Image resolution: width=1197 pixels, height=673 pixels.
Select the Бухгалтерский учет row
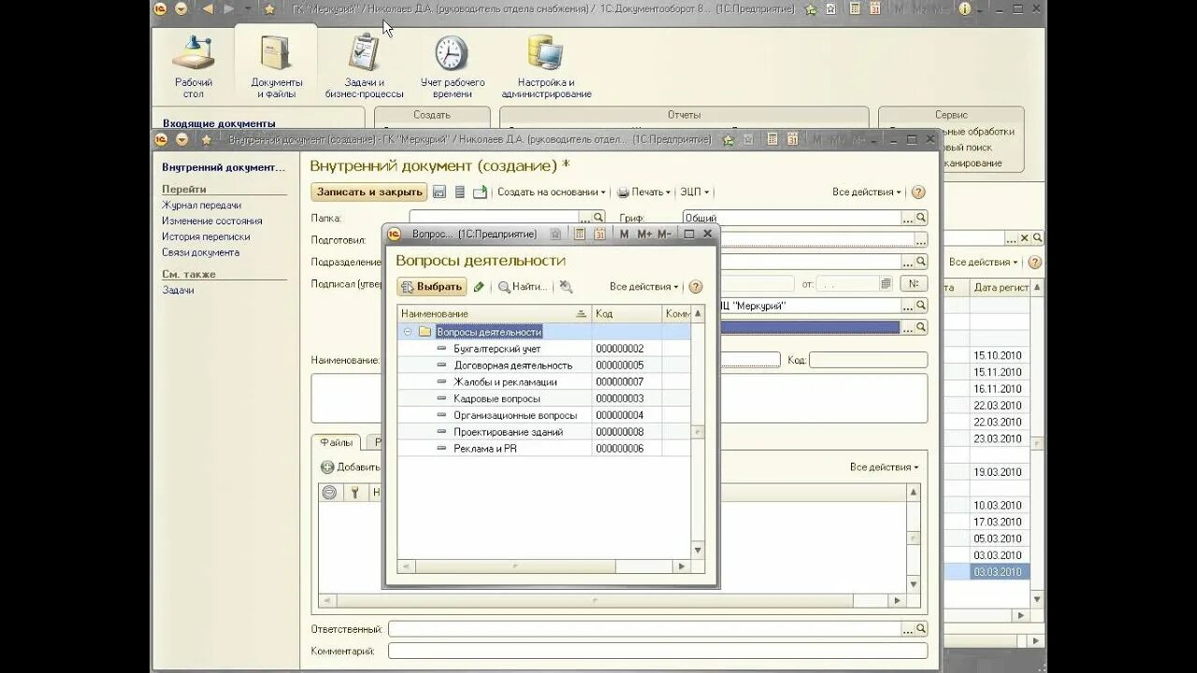coord(544,349)
